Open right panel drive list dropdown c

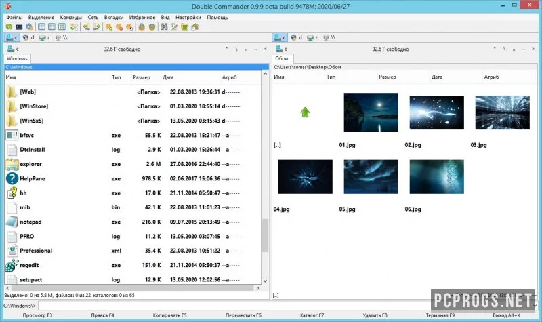coord(281,49)
